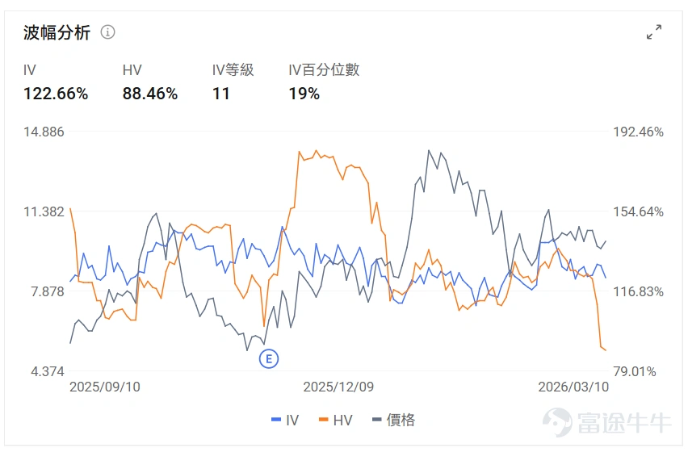Click the 2025/12/09 date axis label

(338, 387)
